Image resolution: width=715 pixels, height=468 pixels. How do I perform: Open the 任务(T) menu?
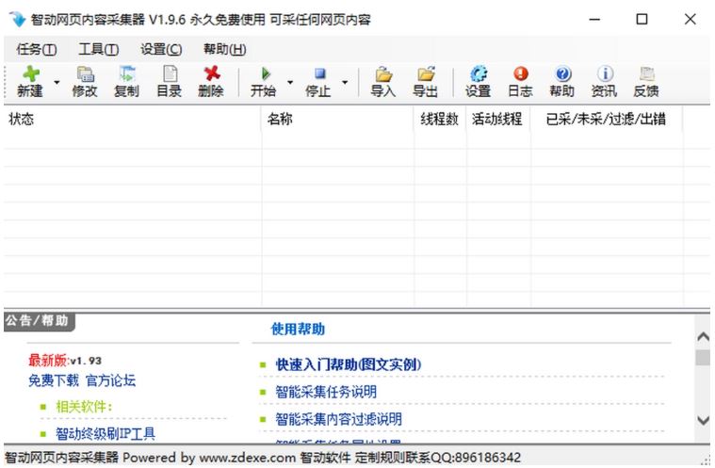37,49
